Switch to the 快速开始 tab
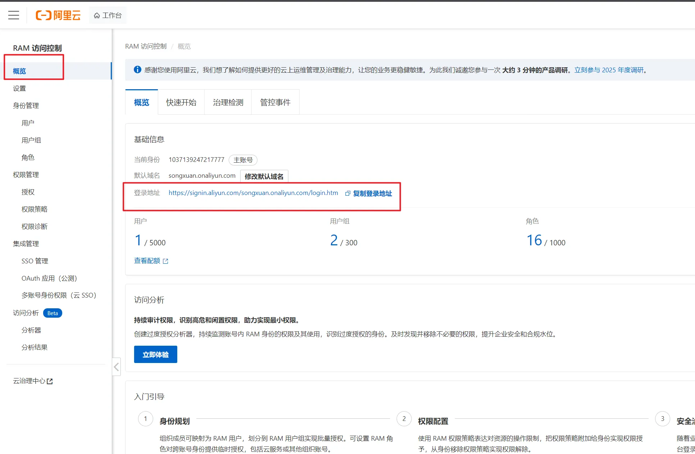This screenshot has width=695, height=454. point(181,103)
